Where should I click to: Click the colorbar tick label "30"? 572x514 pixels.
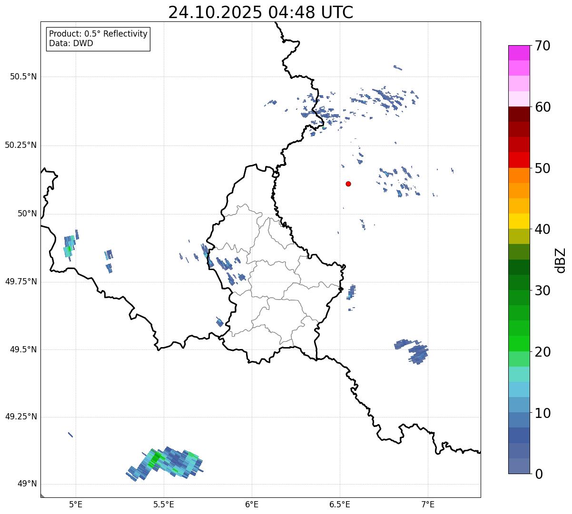coord(542,291)
